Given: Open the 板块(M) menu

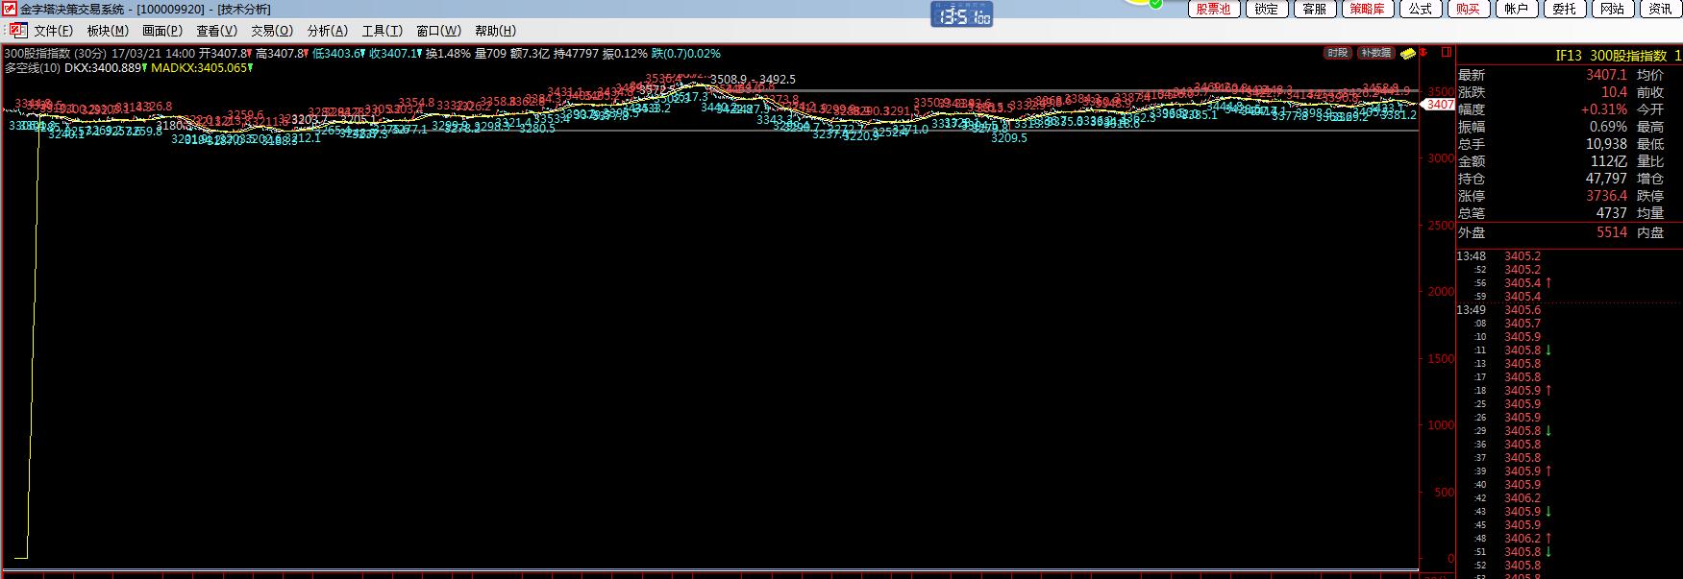Looking at the screenshot, I should pos(108,31).
